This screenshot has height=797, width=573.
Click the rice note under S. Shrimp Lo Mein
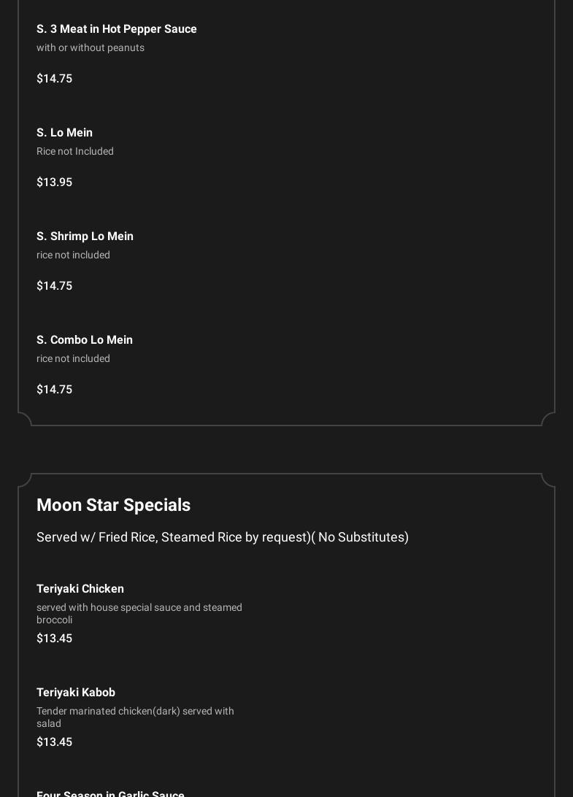coord(73,255)
